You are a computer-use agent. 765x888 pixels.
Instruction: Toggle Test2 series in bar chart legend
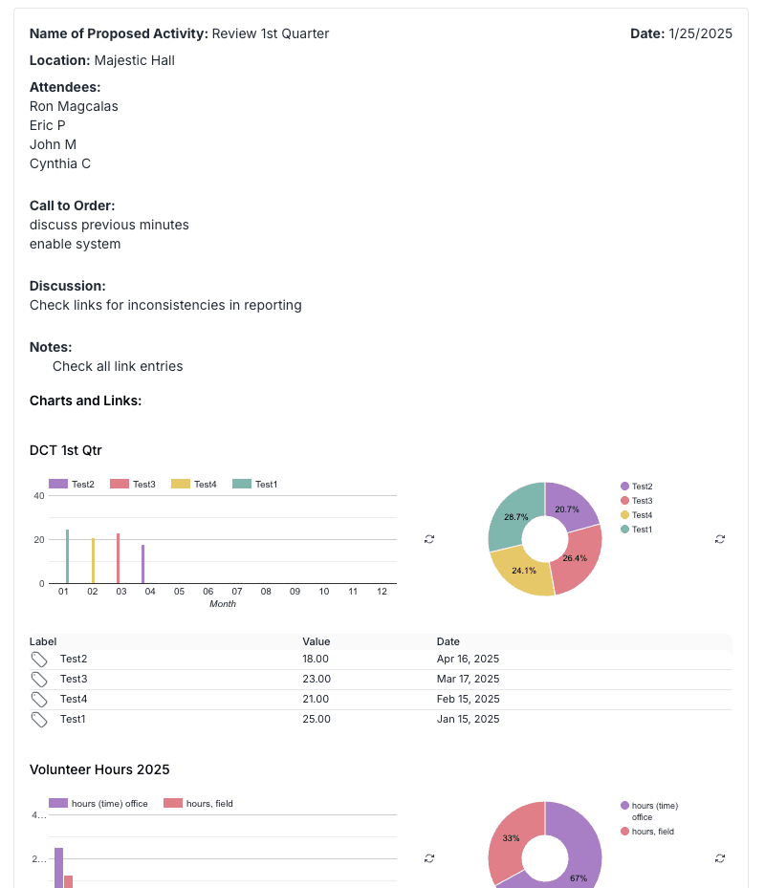72,485
